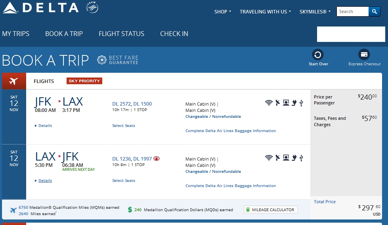Click the Start Over circular arrow icon

318,55
